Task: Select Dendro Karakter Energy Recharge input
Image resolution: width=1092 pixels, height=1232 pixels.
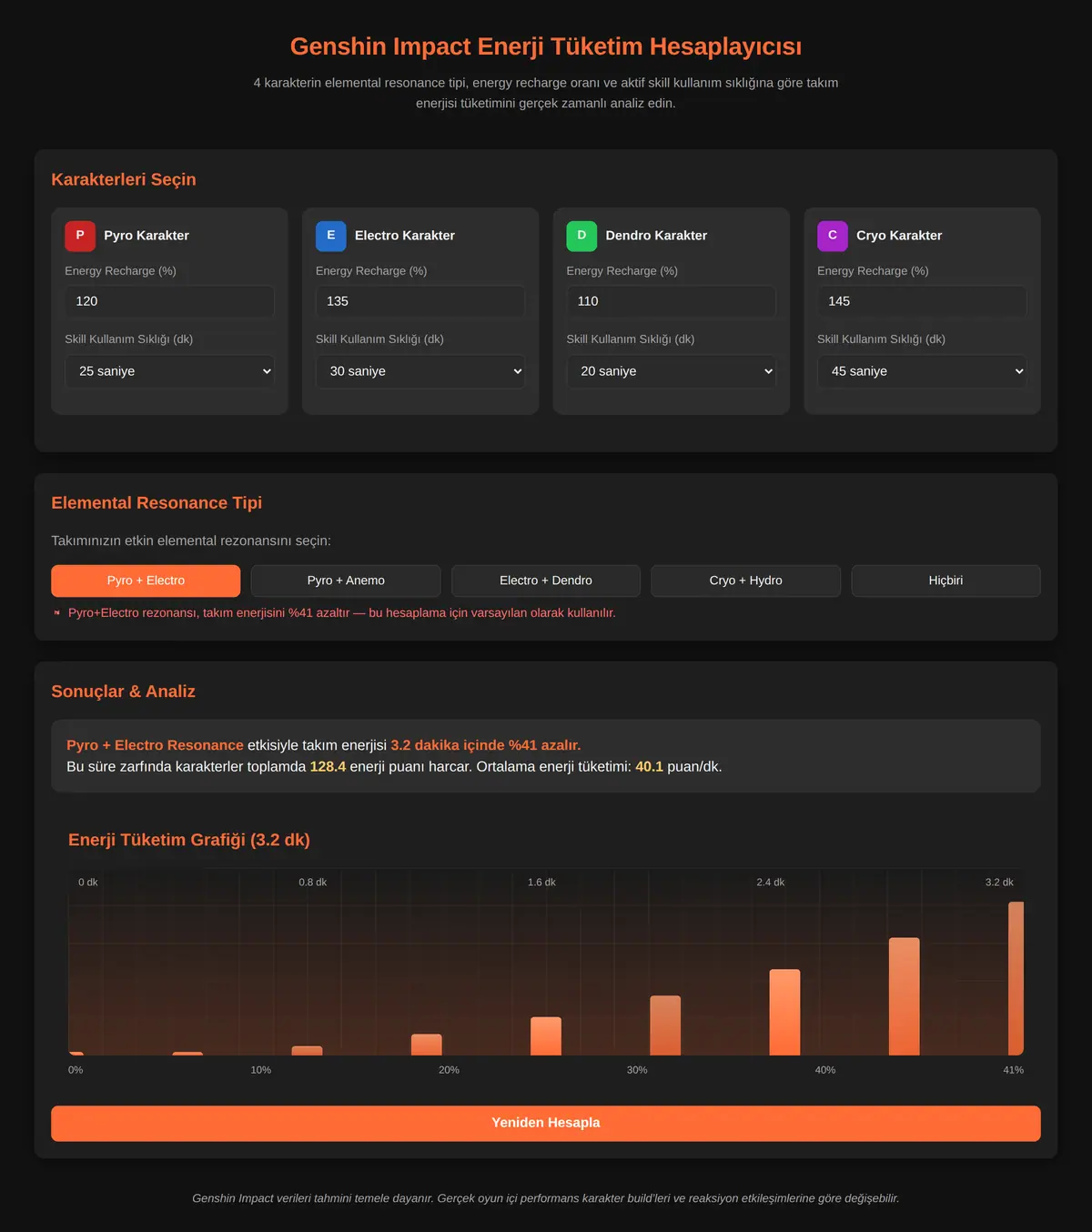Action: [671, 301]
